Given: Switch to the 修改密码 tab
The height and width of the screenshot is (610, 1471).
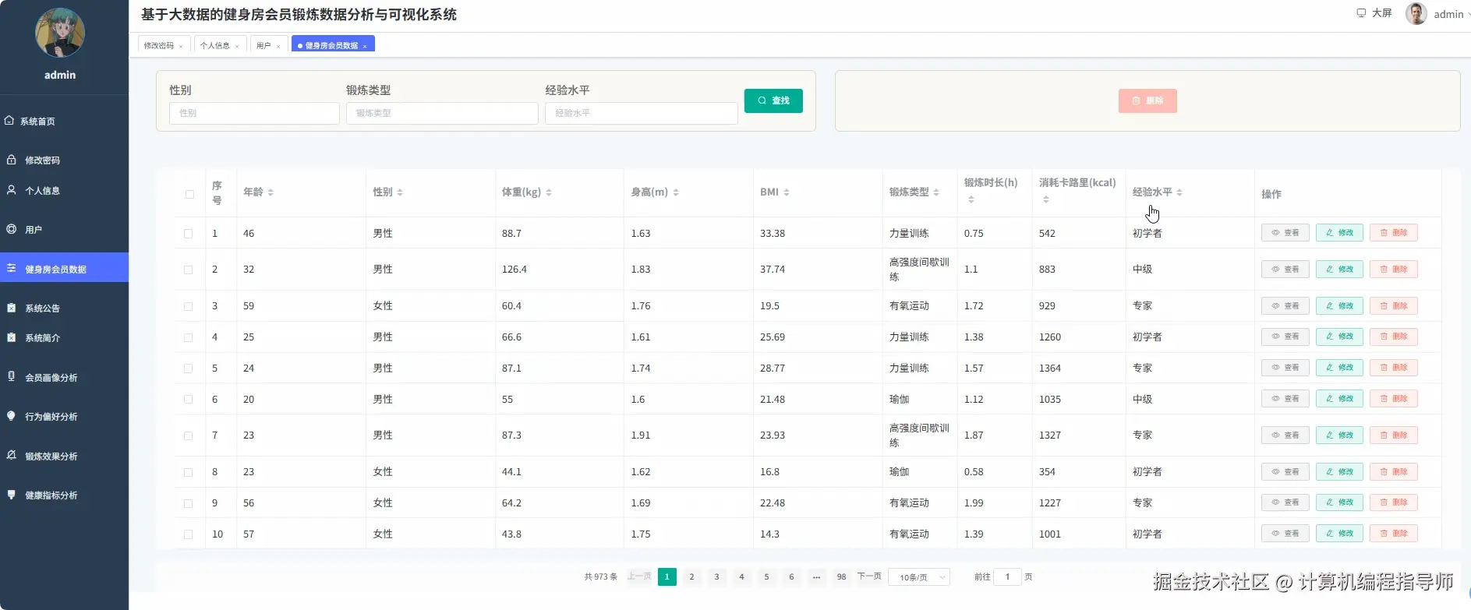Looking at the screenshot, I should (159, 46).
